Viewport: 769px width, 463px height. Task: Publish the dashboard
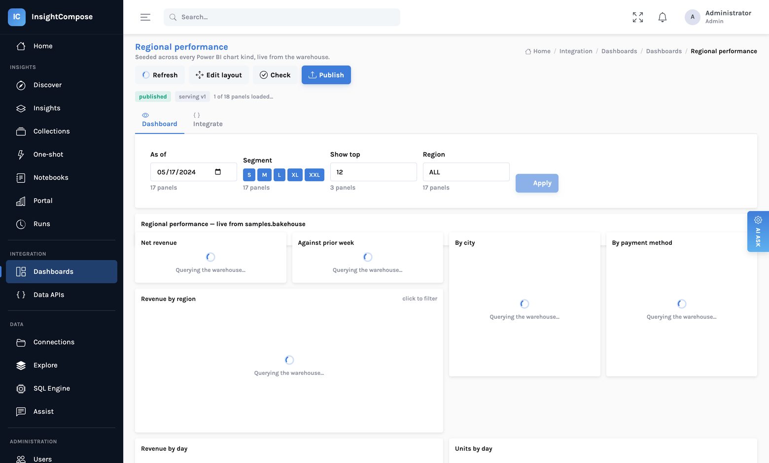coord(326,75)
